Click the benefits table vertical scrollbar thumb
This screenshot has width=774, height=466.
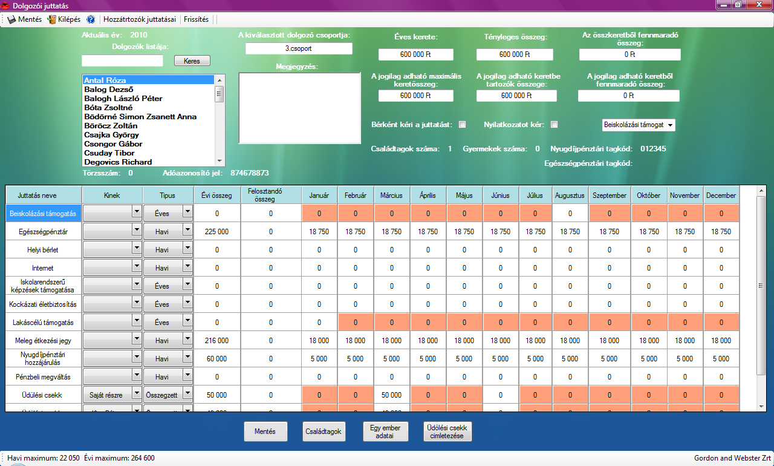761,286
